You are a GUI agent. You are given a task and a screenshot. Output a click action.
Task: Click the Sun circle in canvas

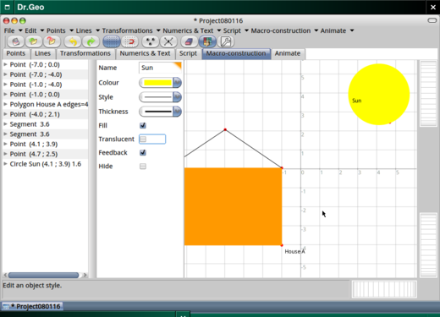[379, 95]
